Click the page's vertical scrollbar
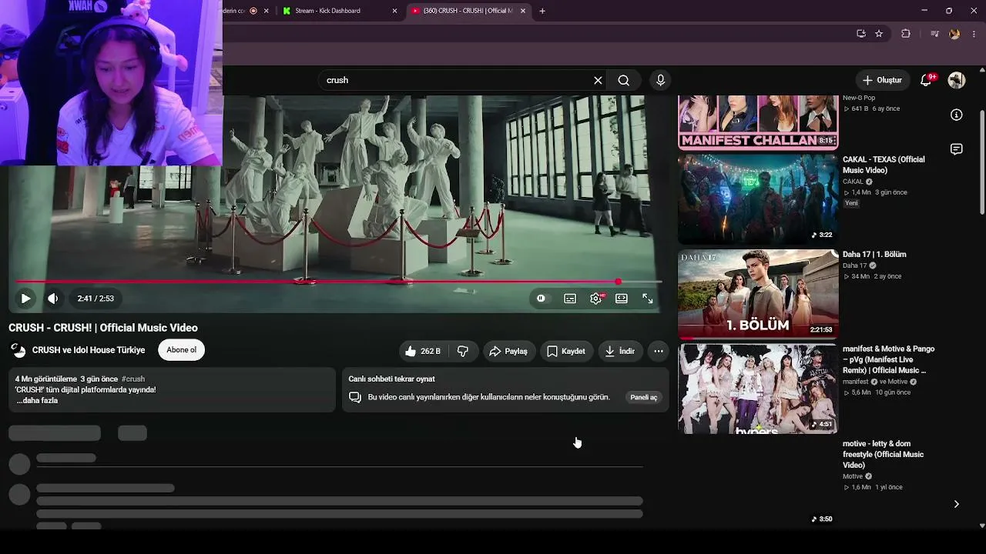This screenshot has height=554, width=986. 981,164
